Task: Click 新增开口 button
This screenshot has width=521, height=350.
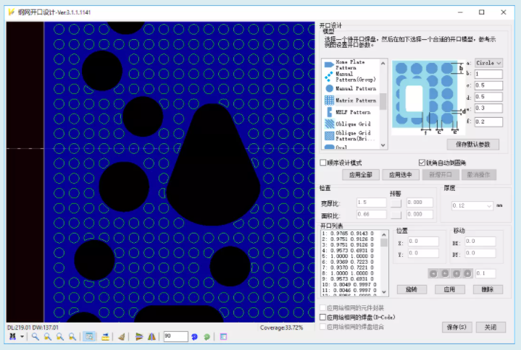Action: (x=441, y=175)
